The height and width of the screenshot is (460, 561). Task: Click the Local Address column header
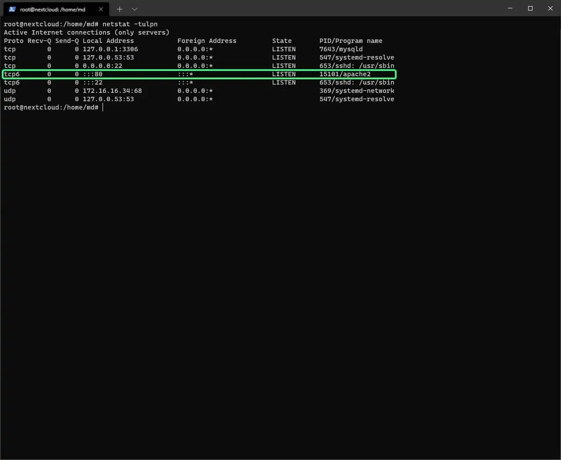coord(108,41)
